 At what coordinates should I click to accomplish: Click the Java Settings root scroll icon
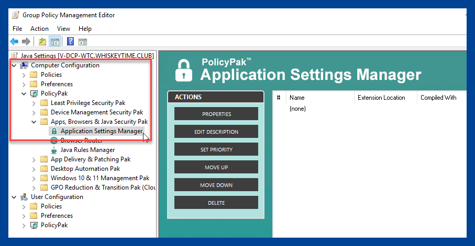coord(14,55)
